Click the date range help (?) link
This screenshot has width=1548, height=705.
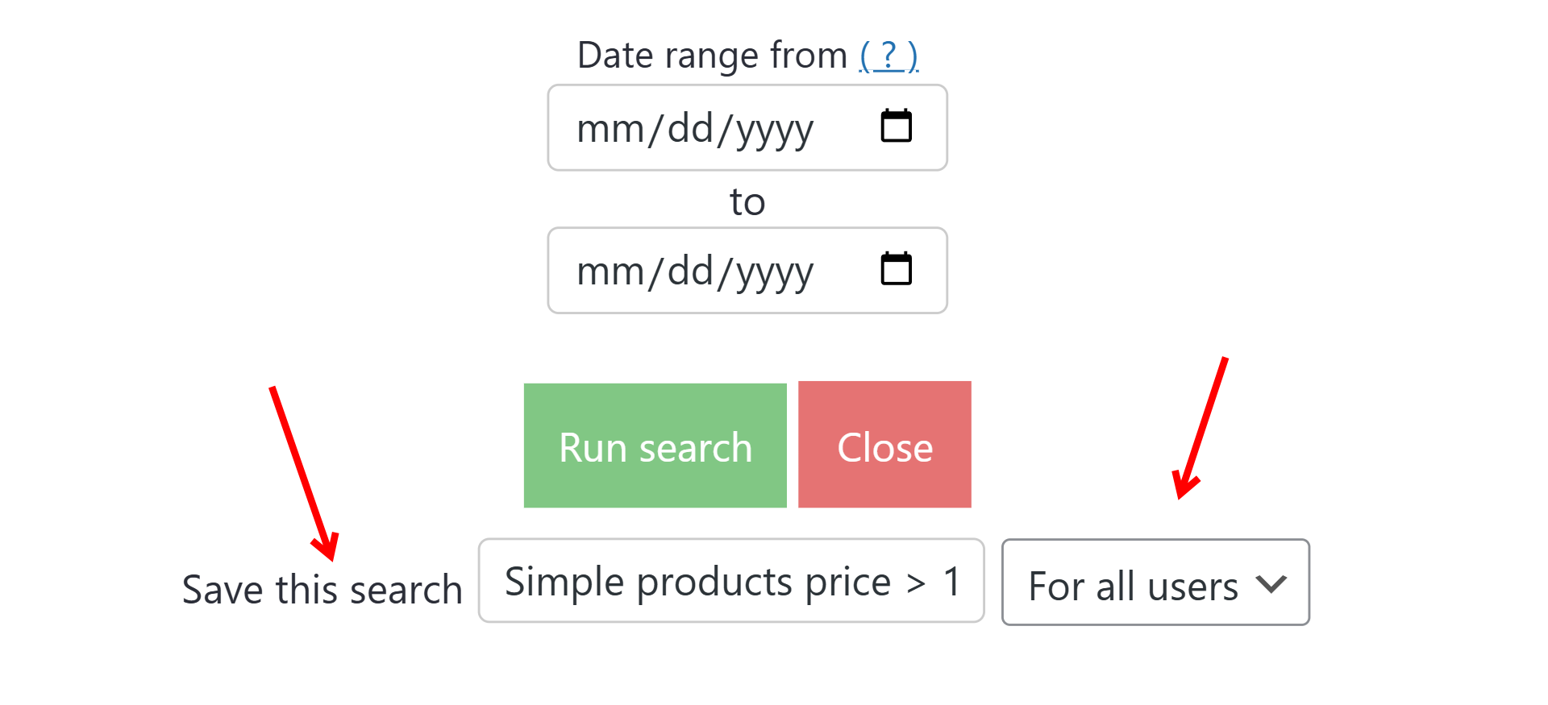[888, 56]
